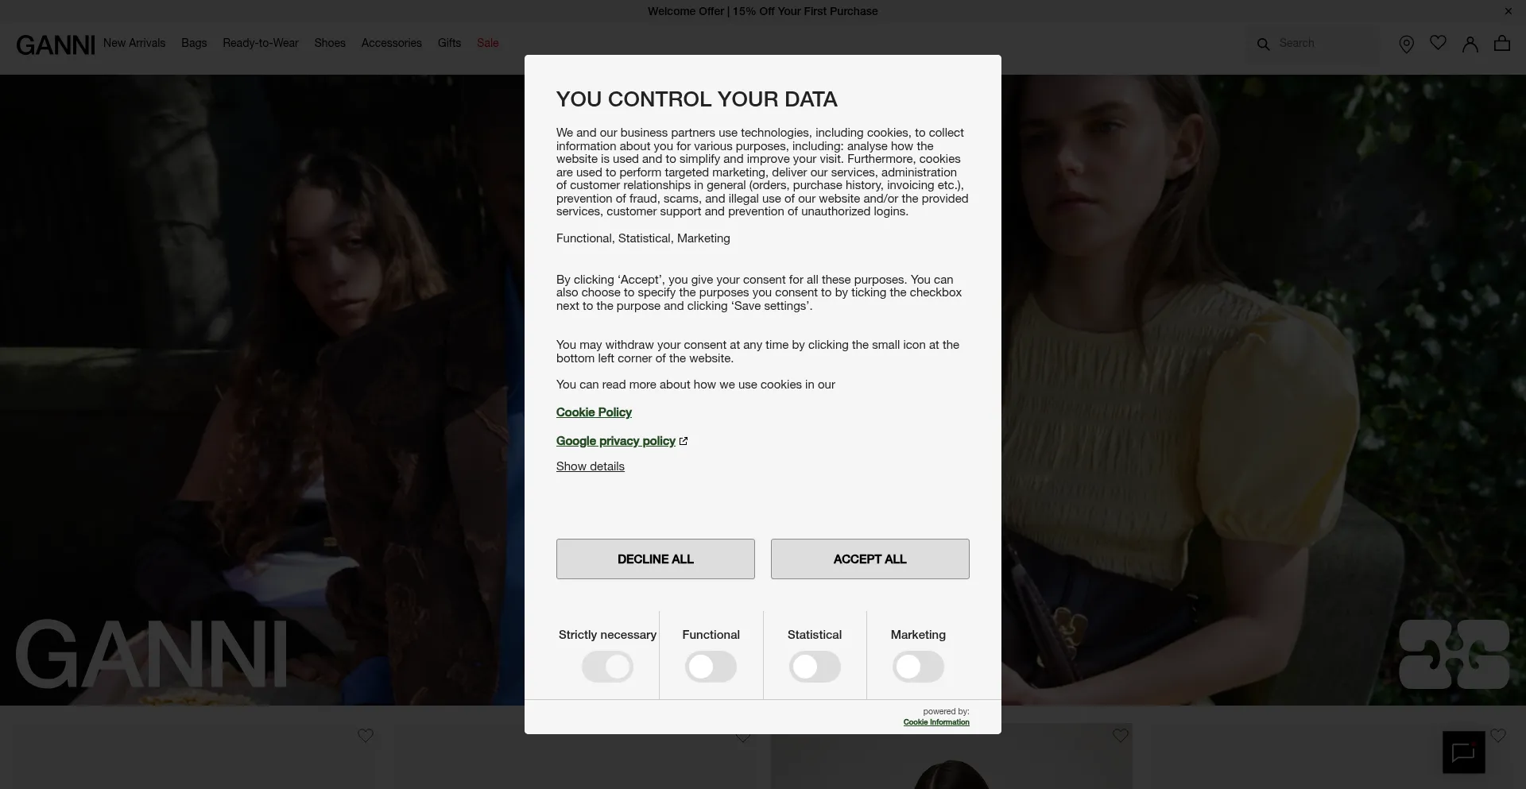Expand Show details link
The height and width of the screenshot is (789, 1526).
tap(591, 466)
